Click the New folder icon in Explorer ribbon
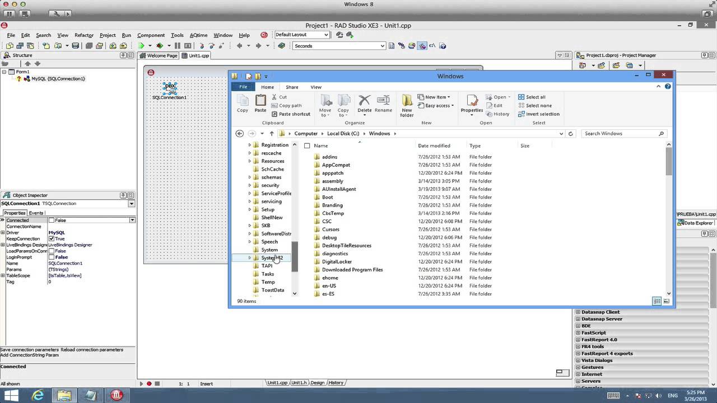Viewport: 717px width, 403px height. point(407,100)
